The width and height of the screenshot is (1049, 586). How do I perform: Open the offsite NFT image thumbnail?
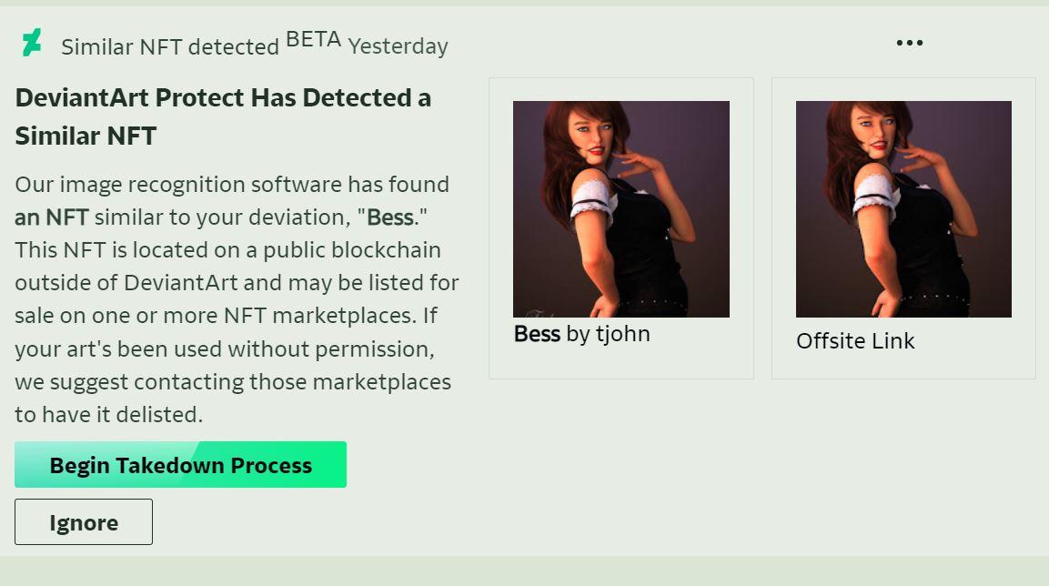pos(903,208)
